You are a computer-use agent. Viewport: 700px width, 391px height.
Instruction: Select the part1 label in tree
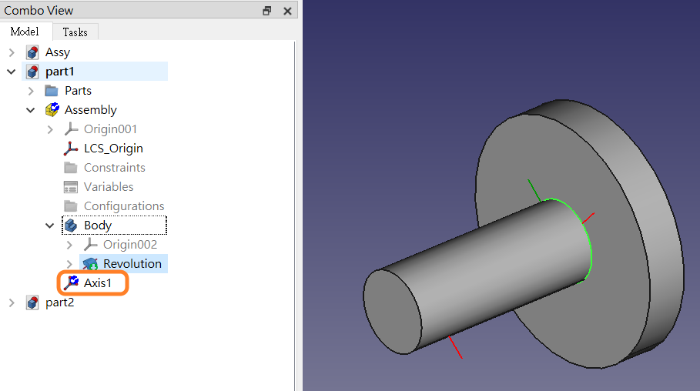click(x=60, y=72)
